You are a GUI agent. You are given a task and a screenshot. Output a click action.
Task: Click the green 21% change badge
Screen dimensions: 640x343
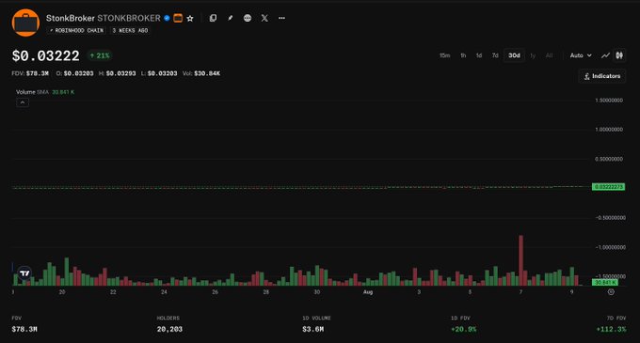point(100,55)
